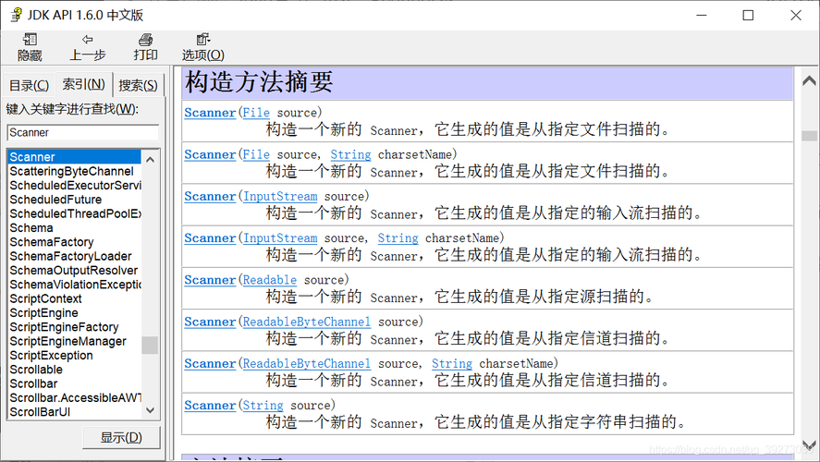Open Scanner link in Scanner(Readable source) row
This screenshot has width=820, height=462.
pyautogui.click(x=210, y=280)
